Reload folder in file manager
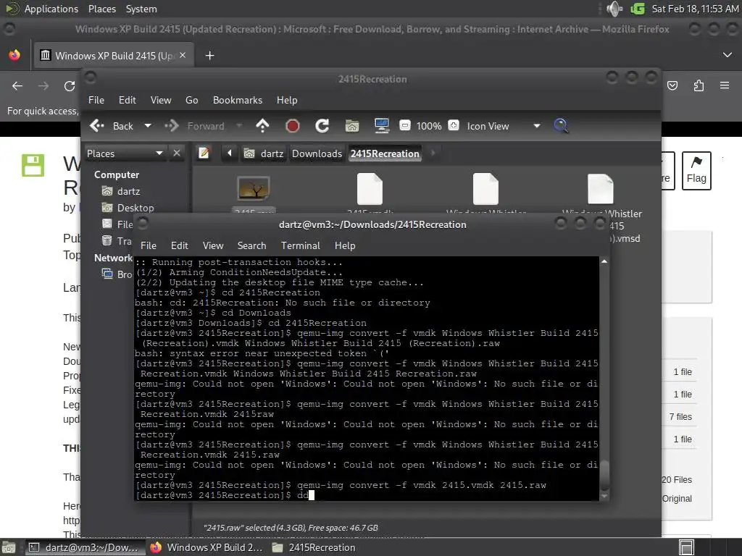 tap(322, 126)
